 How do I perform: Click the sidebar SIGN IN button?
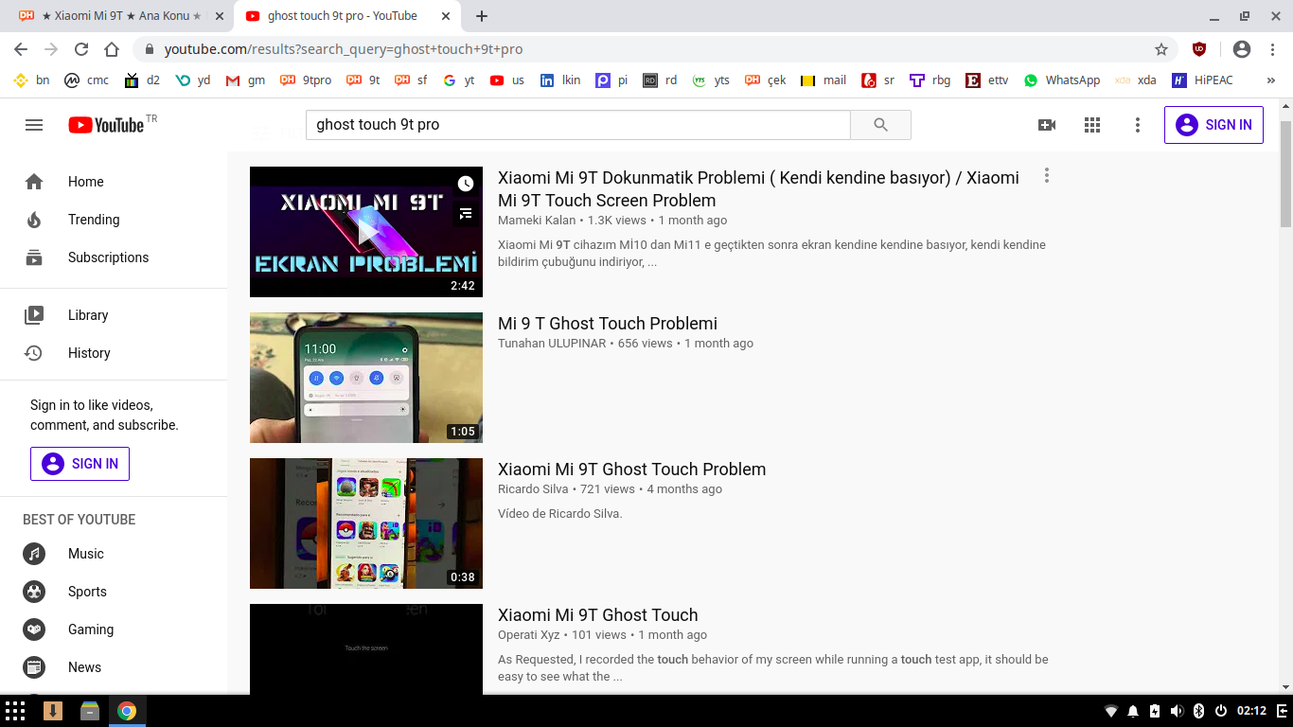pos(80,464)
